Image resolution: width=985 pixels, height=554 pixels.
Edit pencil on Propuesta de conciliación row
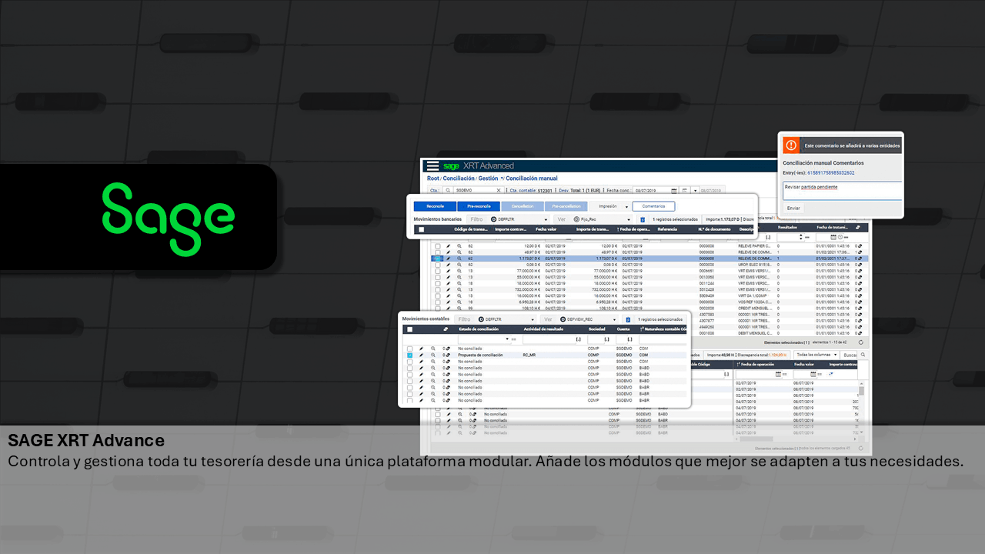(421, 355)
